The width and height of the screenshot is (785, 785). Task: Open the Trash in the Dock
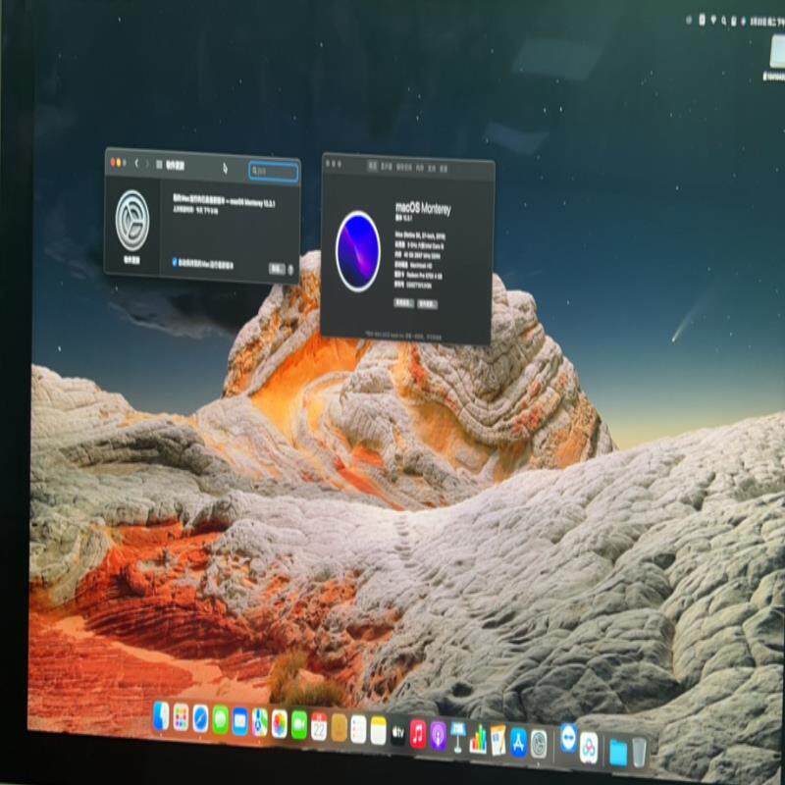(639, 754)
